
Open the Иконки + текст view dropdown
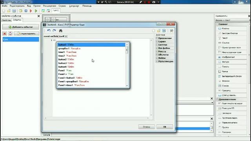pos(233,20)
